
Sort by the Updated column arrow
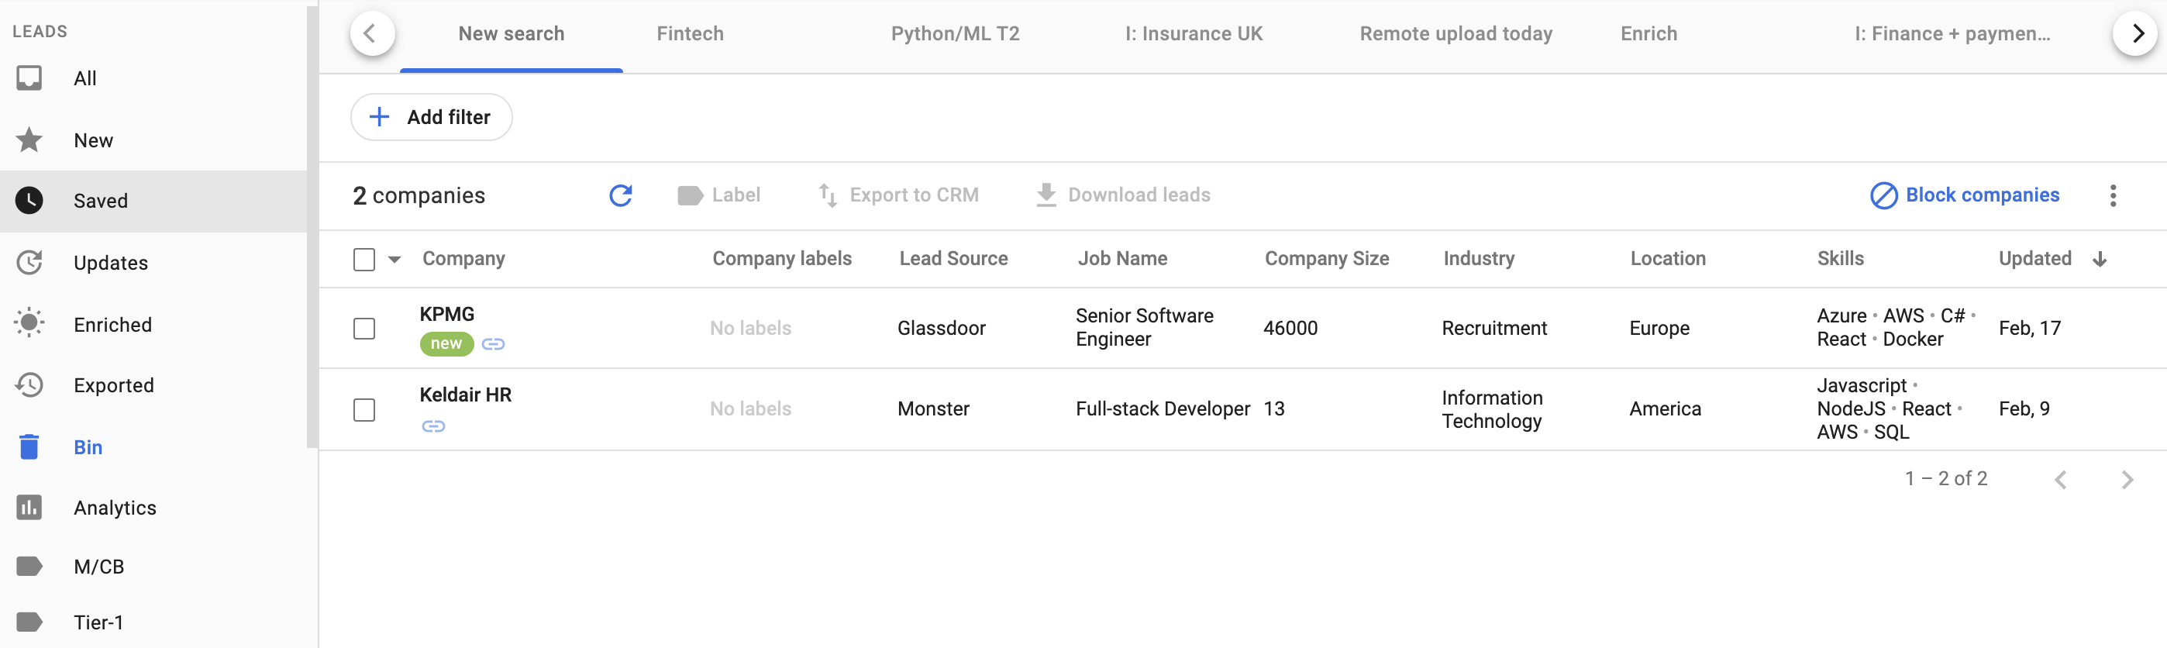coord(2099,259)
